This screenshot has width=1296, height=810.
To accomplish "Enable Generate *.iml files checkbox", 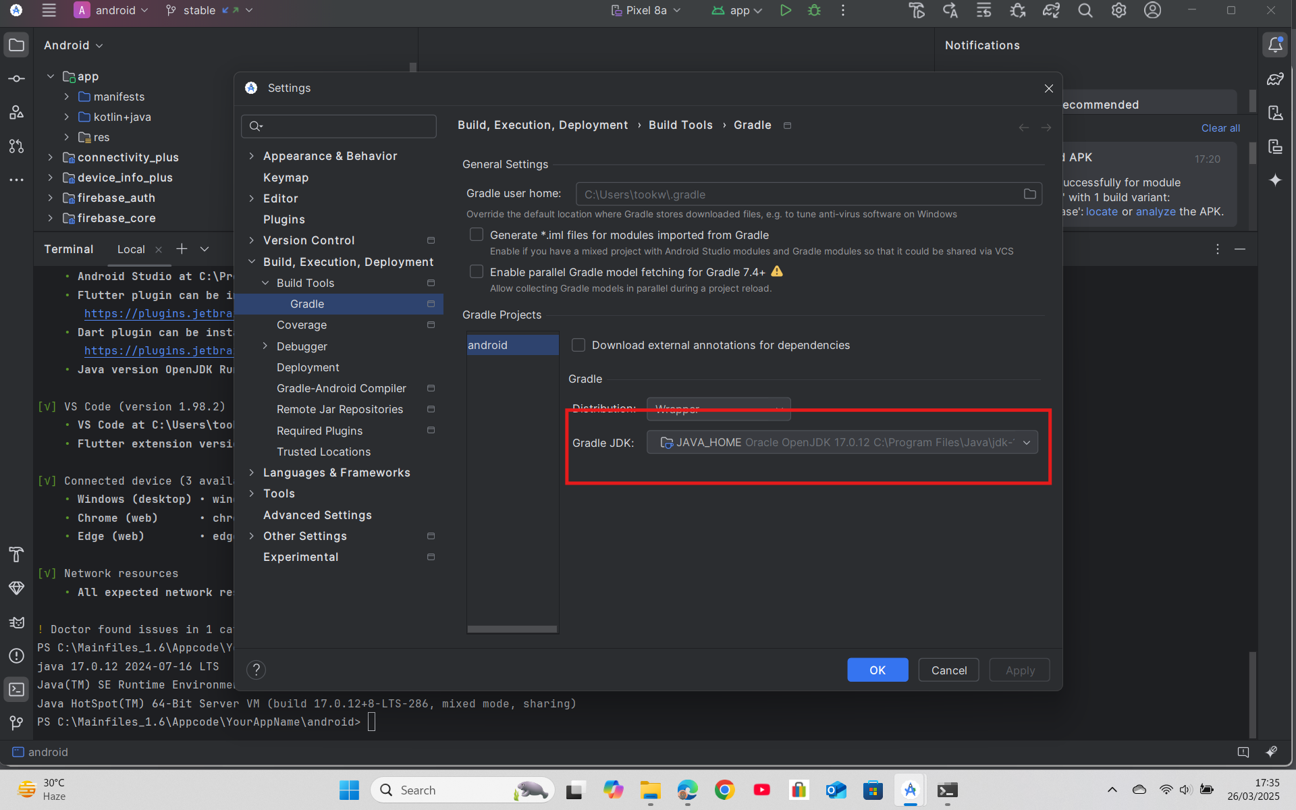I will (x=477, y=235).
